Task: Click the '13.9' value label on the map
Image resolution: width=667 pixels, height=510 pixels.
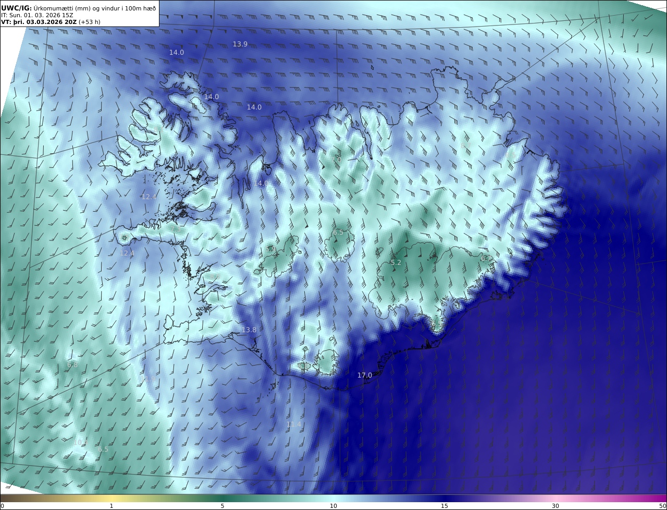Action: (x=240, y=44)
